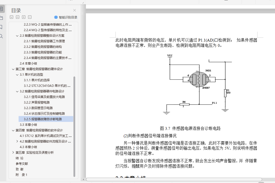Collapse 第四章 烟雾检测报警器的软件设计
The image size is (275, 183).
(x=13, y=130)
